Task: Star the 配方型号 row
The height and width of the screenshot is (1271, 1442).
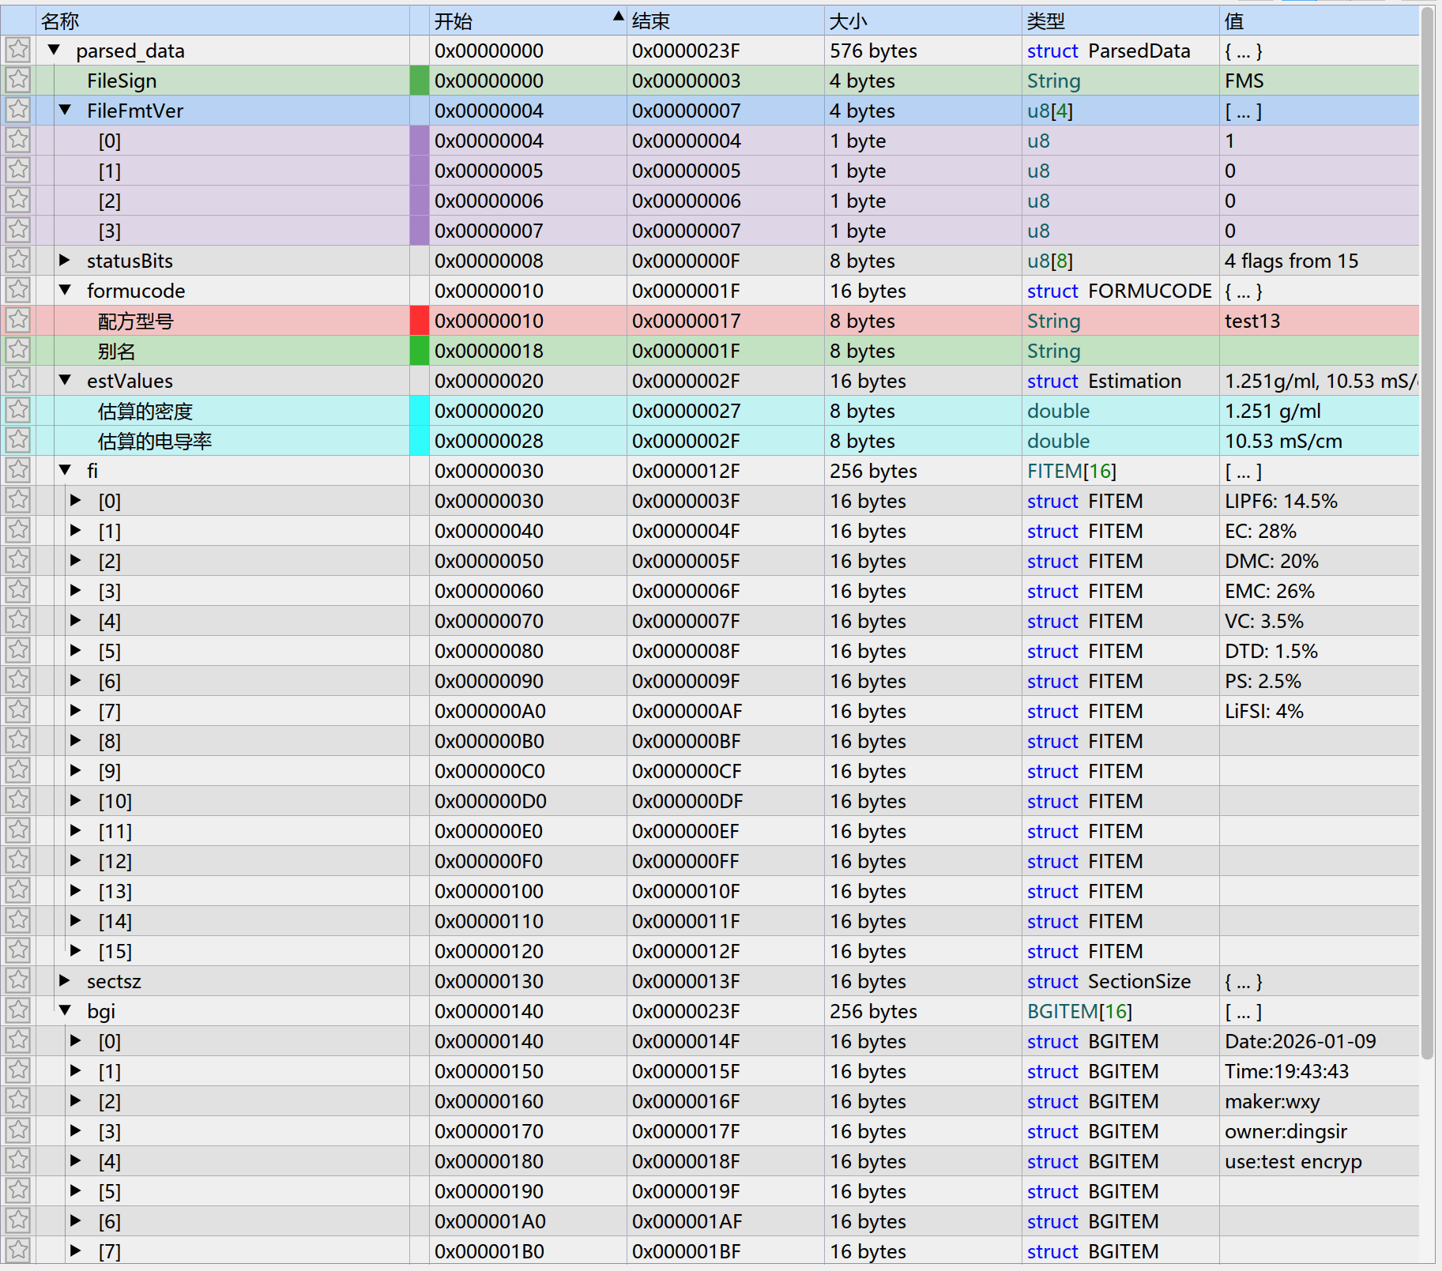Action: [x=18, y=321]
